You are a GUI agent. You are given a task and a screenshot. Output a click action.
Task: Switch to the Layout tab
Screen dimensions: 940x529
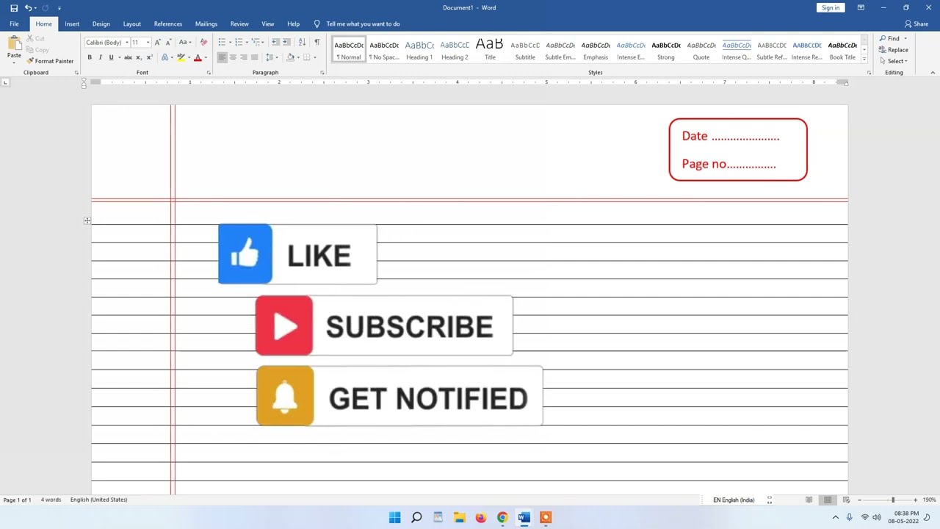(132, 24)
